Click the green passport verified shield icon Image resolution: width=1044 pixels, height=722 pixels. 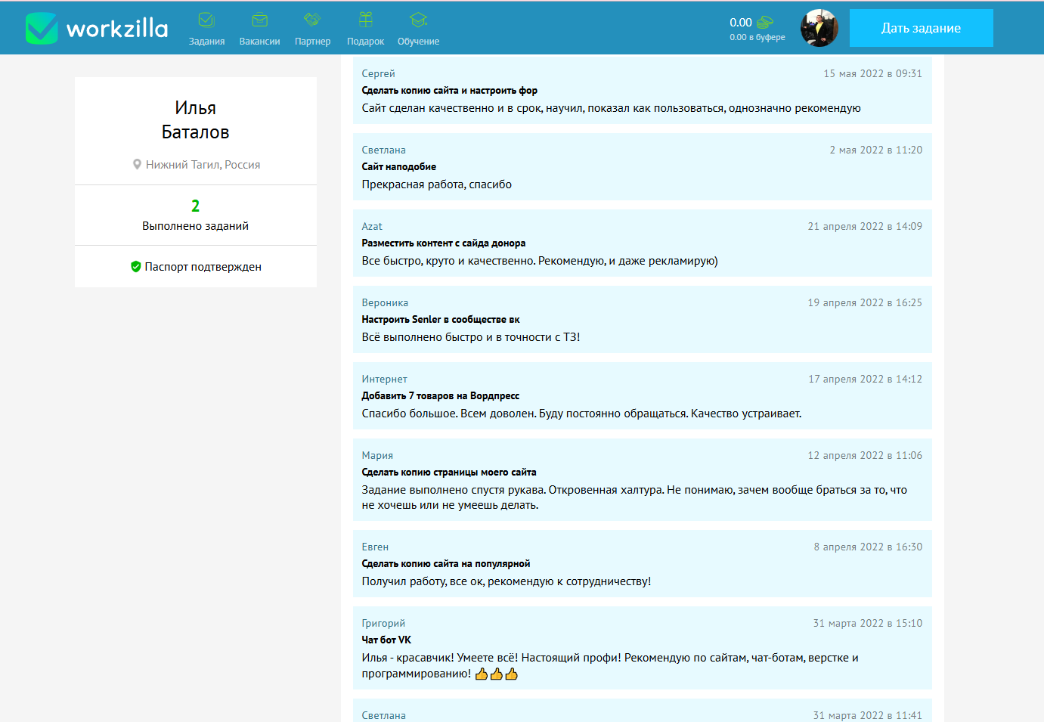click(136, 267)
